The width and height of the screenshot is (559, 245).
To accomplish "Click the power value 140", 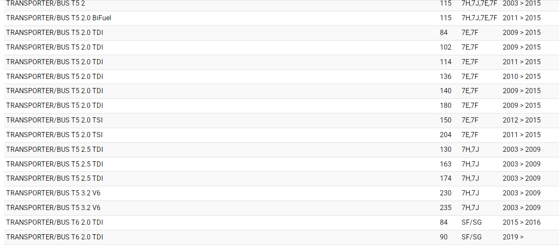I will pyautogui.click(x=446, y=91).
